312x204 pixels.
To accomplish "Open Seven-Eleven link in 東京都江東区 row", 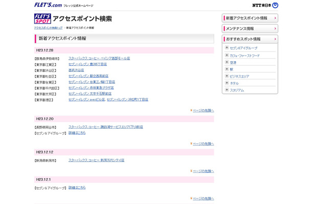I will tap(87, 64).
